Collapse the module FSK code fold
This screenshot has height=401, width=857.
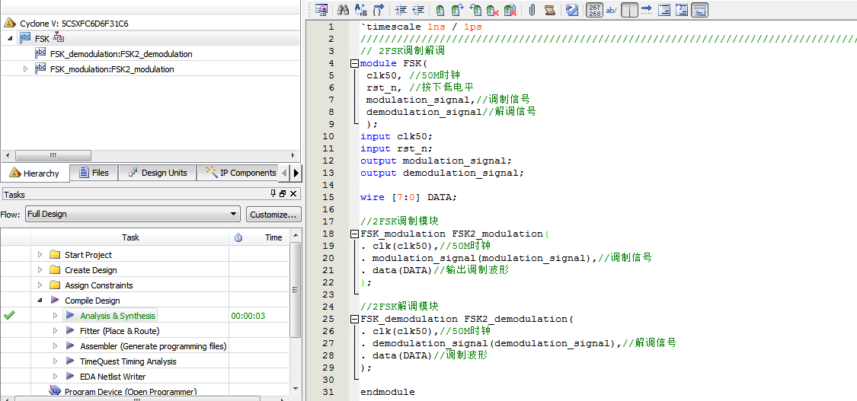[x=354, y=63]
